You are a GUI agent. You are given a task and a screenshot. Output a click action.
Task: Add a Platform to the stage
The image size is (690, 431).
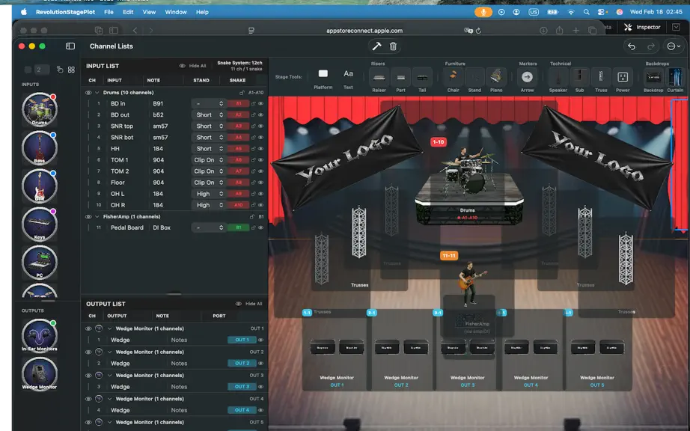[323, 78]
